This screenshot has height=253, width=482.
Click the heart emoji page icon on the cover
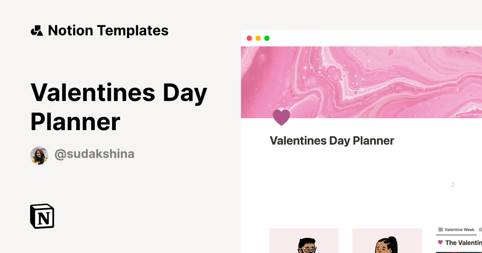[x=281, y=117]
